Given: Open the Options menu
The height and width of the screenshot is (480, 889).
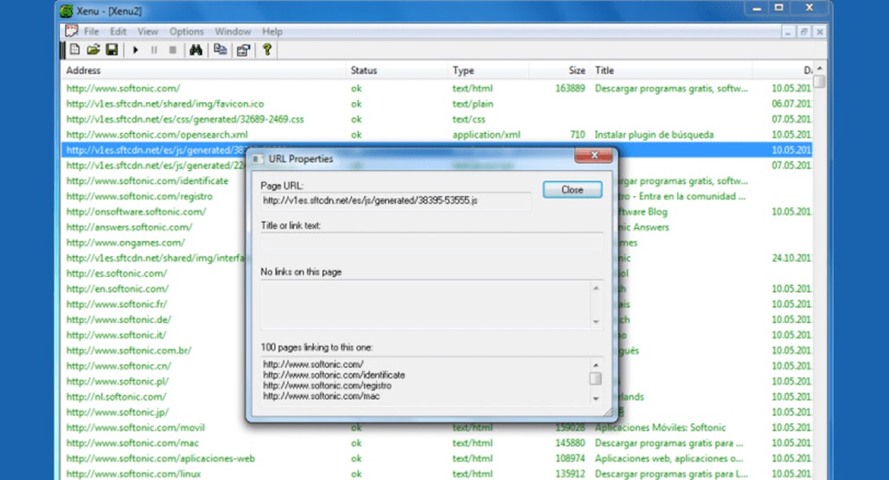Looking at the screenshot, I should point(186,32).
